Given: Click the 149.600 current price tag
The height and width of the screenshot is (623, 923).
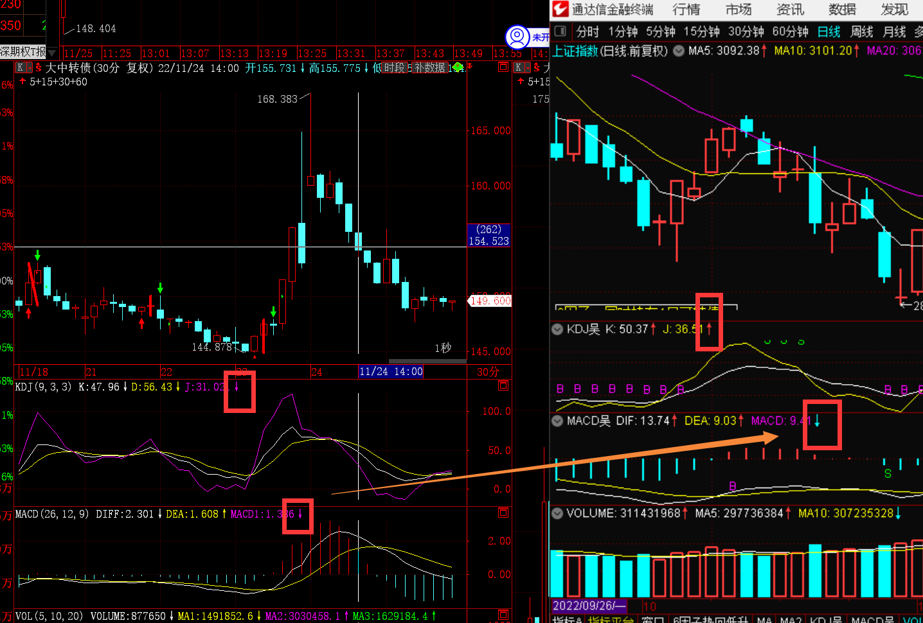Looking at the screenshot, I should click(x=490, y=301).
